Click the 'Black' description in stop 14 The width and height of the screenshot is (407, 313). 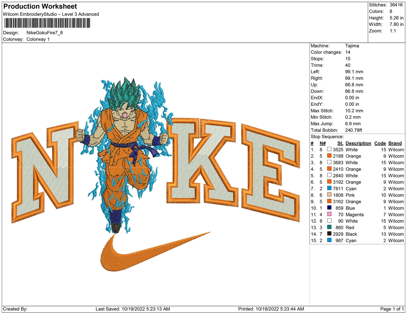[x=351, y=234]
